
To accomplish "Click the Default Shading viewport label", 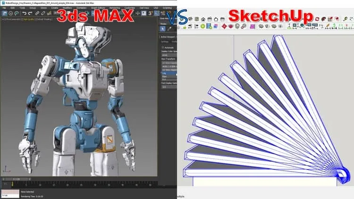I will pyautogui.click(x=43, y=19).
